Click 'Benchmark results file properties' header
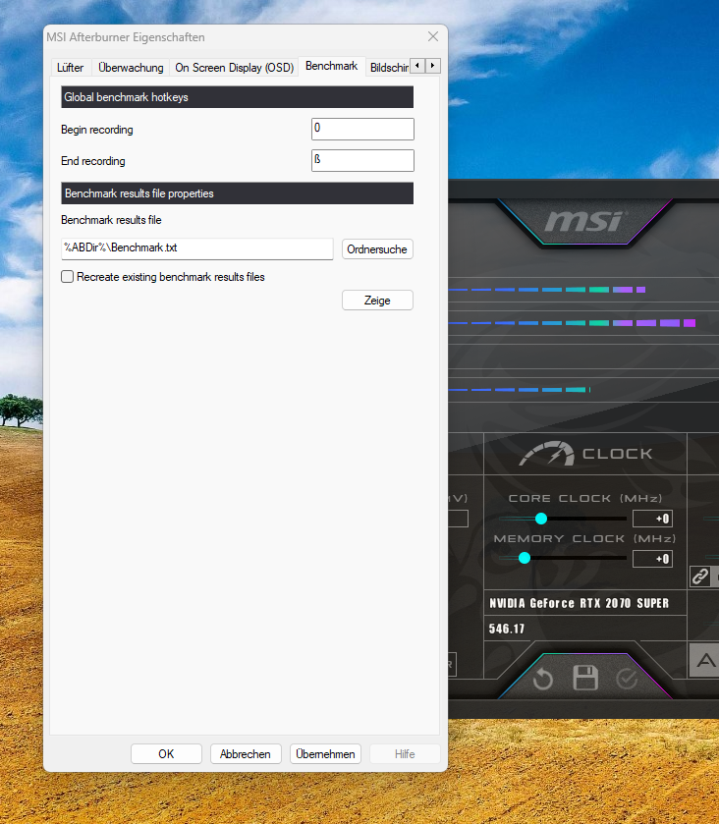Image resolution: width=719 pixels, height=824 pixels. (237, 193)
